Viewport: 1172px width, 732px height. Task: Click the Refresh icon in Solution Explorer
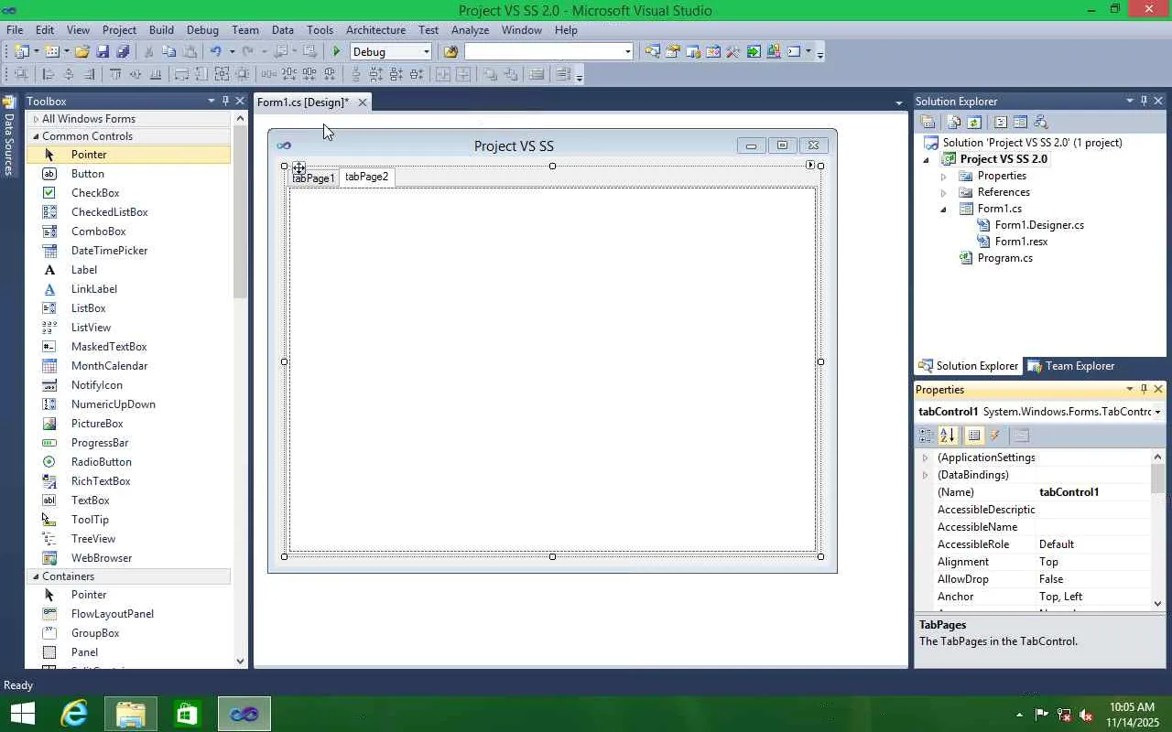tap(974, 122)
